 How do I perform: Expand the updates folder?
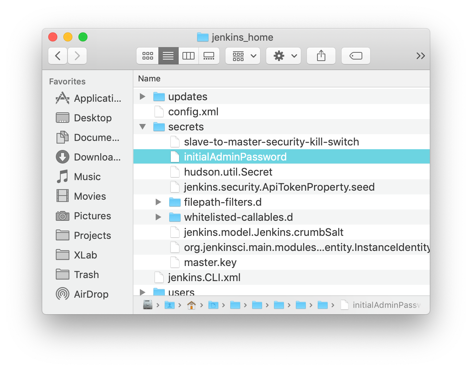pyautogui.click(x=143, y=96)
